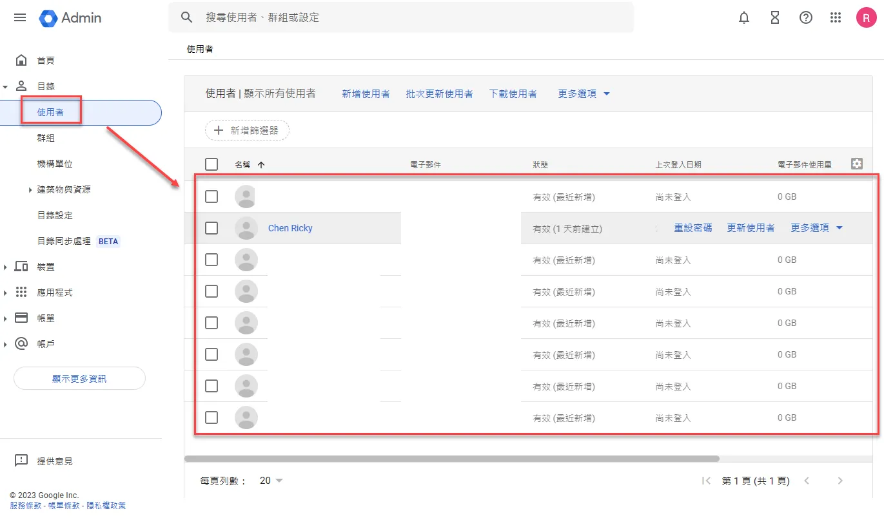Viewport: 884px width, 518px height.
Task: Click the plus icon in 新增篩選器
Action: 219,130
